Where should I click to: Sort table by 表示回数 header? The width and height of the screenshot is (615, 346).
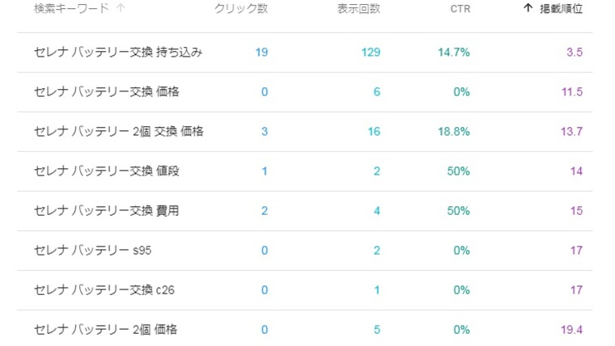(x=358, y=9)
